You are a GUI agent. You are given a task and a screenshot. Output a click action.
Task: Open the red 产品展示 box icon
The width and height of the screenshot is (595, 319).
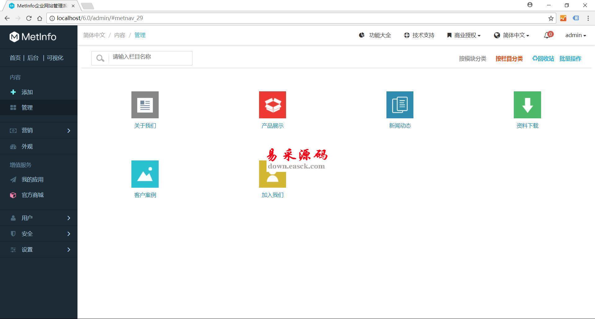272,105
